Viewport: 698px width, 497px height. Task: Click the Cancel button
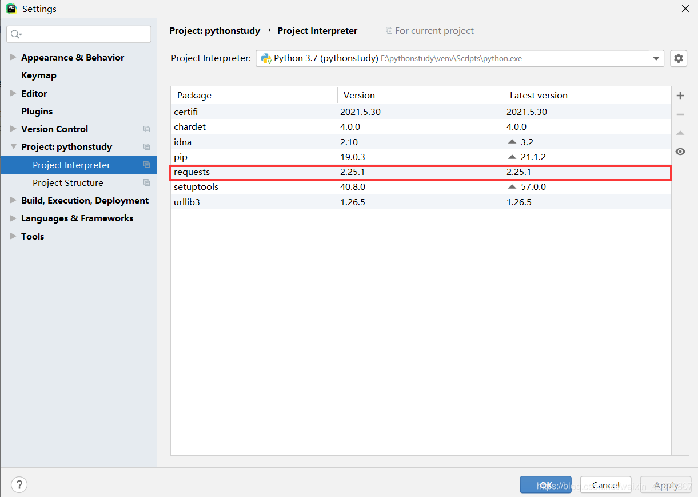coord(605,485)
